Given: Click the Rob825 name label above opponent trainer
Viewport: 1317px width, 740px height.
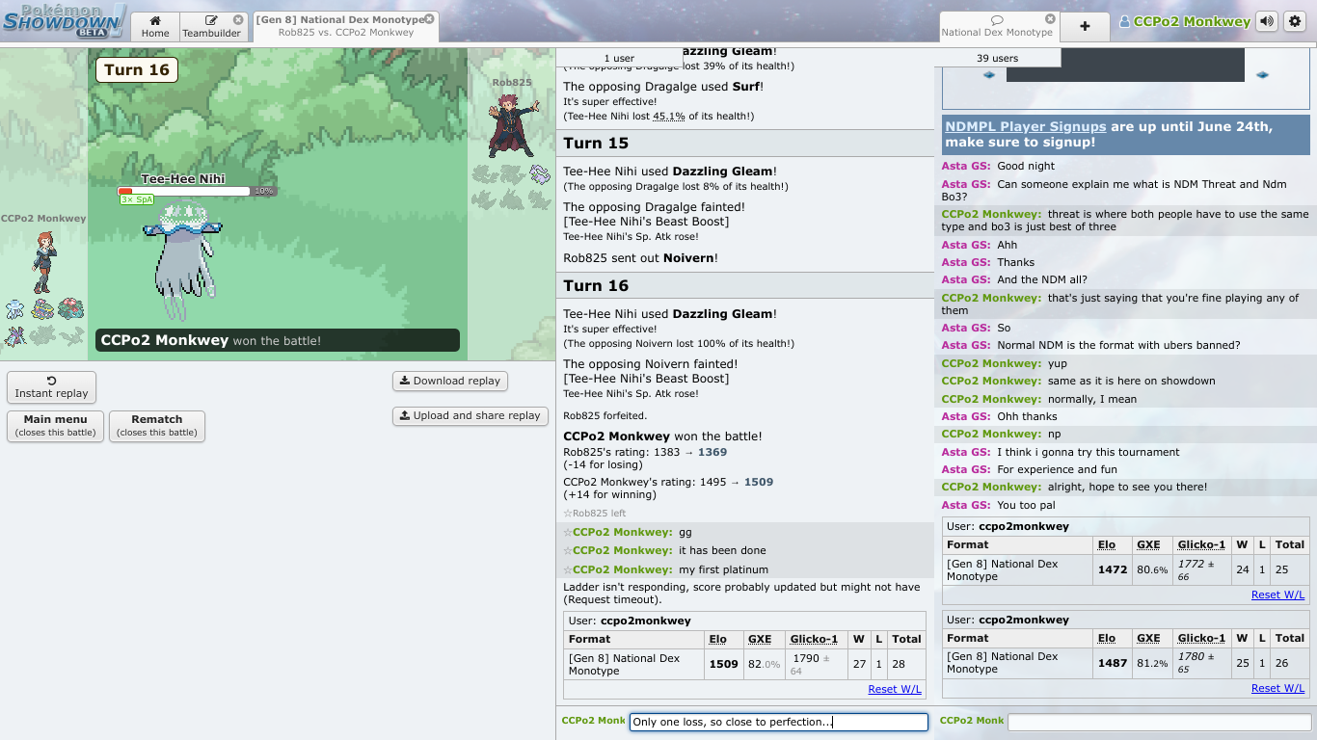Looking at the screenshot, I should click(511, 82).
